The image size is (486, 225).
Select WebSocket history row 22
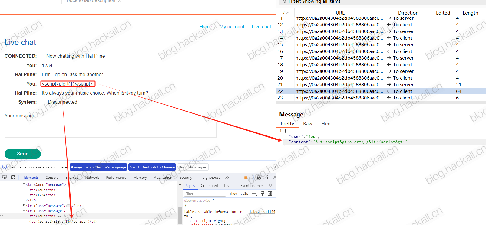coord(381,91)
